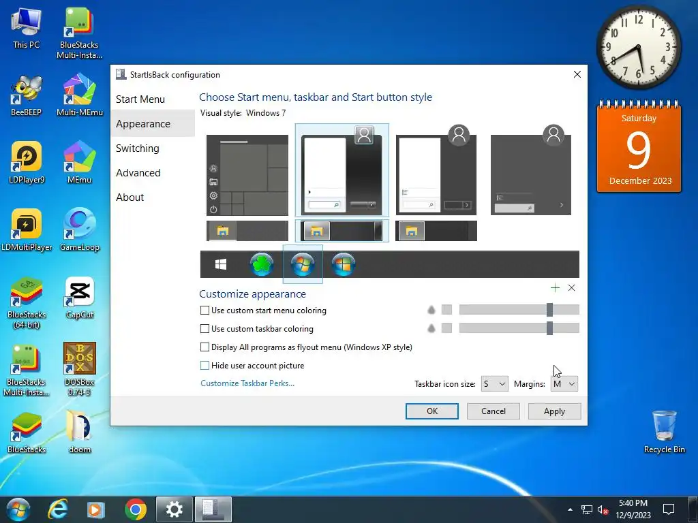Click the Settings gear in taskbar
The image size is (698, 523).
pyautogui.click(x=174, y=509)
